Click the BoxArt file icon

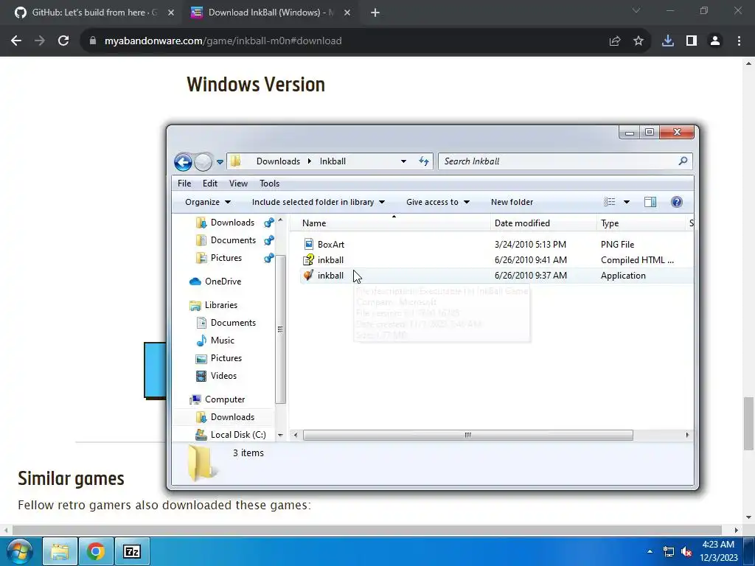[309, 244]
